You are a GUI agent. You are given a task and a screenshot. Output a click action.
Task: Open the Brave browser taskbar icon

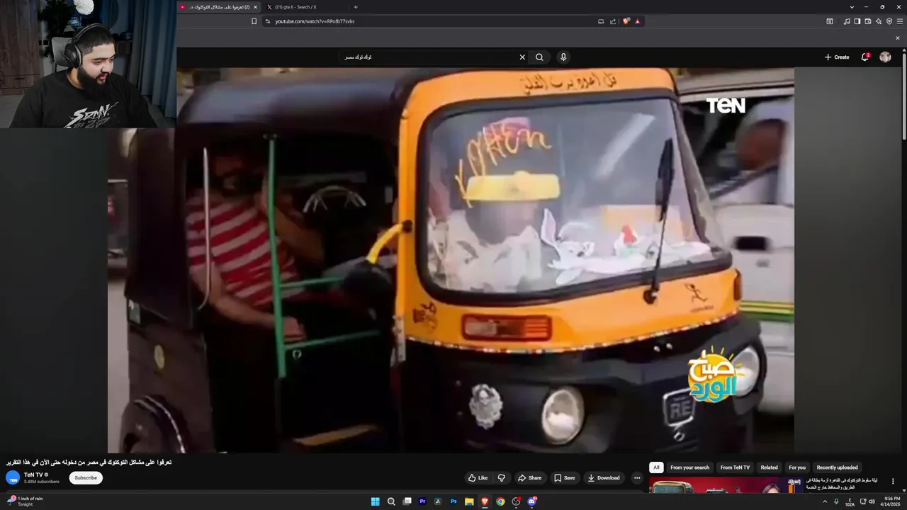(x=485, y=501)
